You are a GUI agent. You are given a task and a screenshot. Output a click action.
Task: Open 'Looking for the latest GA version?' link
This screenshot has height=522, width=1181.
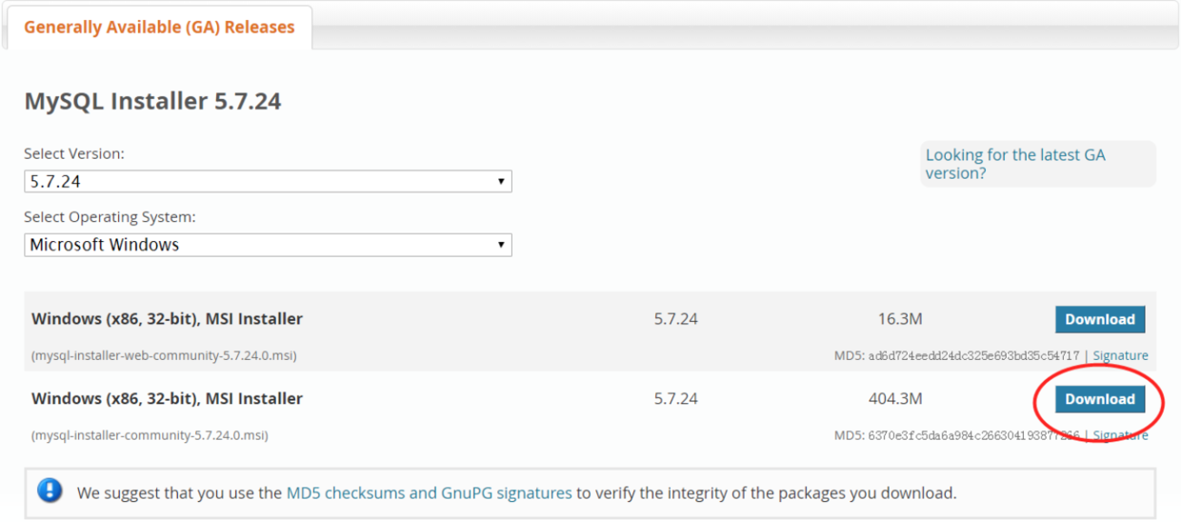point(1015,164)
